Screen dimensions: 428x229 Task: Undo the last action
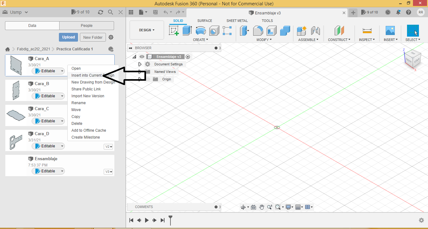[166, 12]
